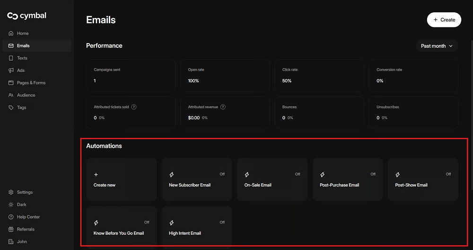Open the High Intent Email automation
Image resolution: width=473 pixels, height=250 pixels.
point(196,228)
